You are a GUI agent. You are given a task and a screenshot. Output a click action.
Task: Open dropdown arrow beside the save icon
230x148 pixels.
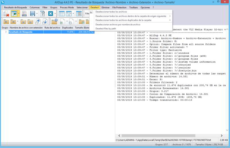[37, 14]
